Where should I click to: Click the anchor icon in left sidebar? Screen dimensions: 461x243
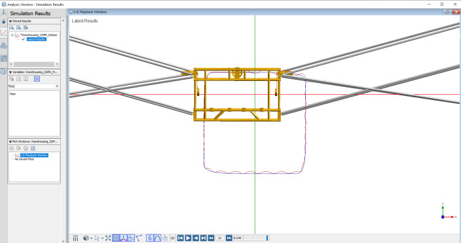click(3, 12)
